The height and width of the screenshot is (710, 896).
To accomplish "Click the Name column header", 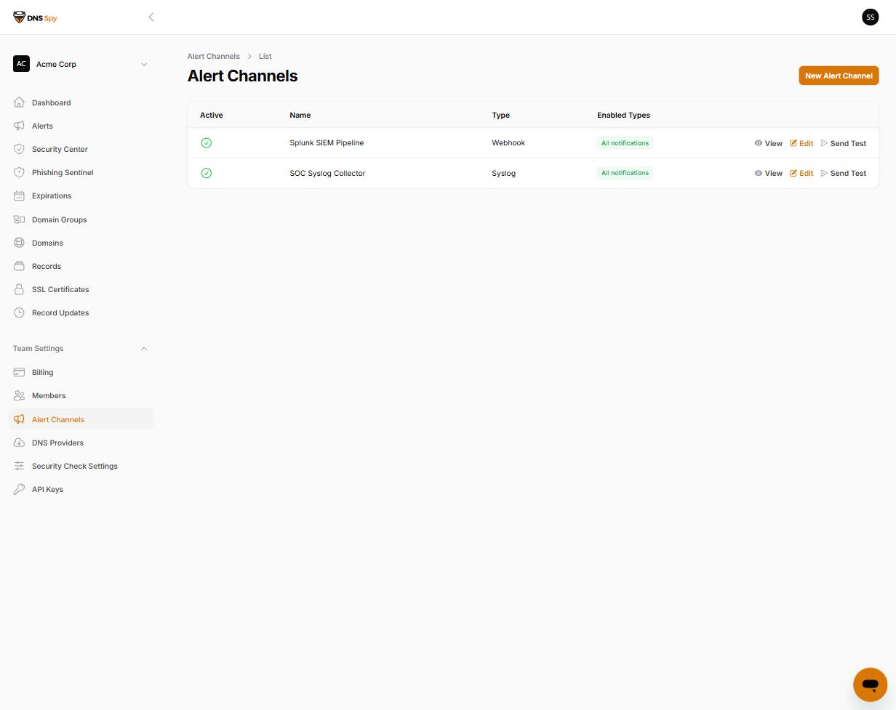I will tap(300, 115).
